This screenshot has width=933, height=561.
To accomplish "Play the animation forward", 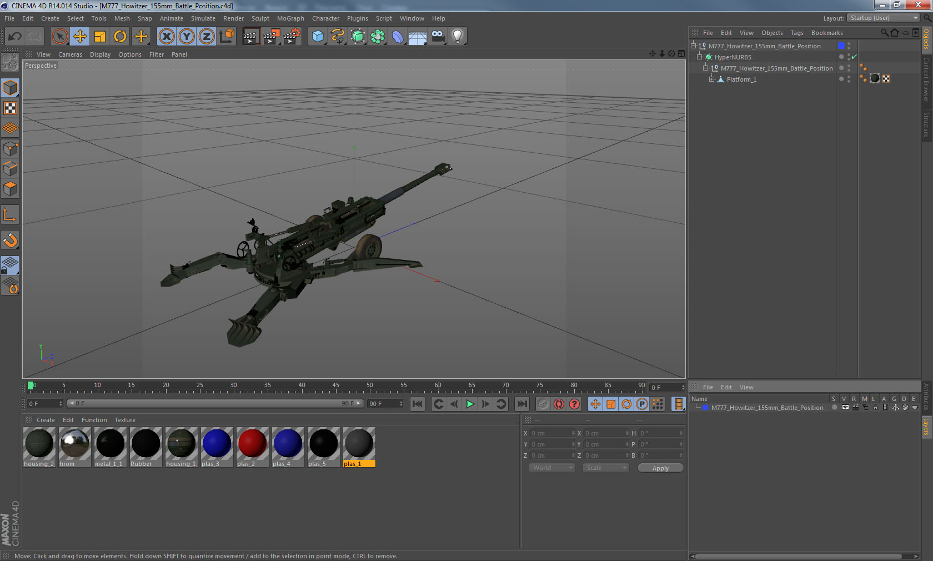I will click(x=470, y=404).
